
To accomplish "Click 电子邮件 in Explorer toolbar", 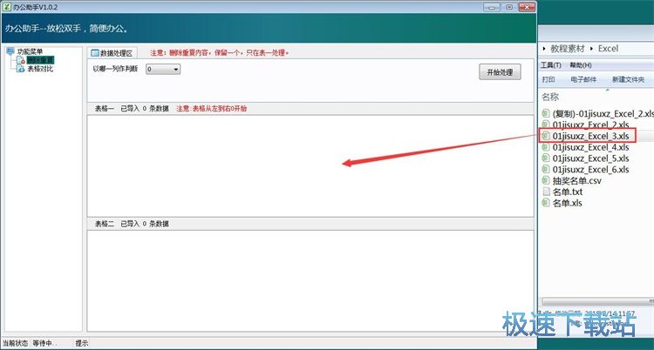I will (583, 79).
